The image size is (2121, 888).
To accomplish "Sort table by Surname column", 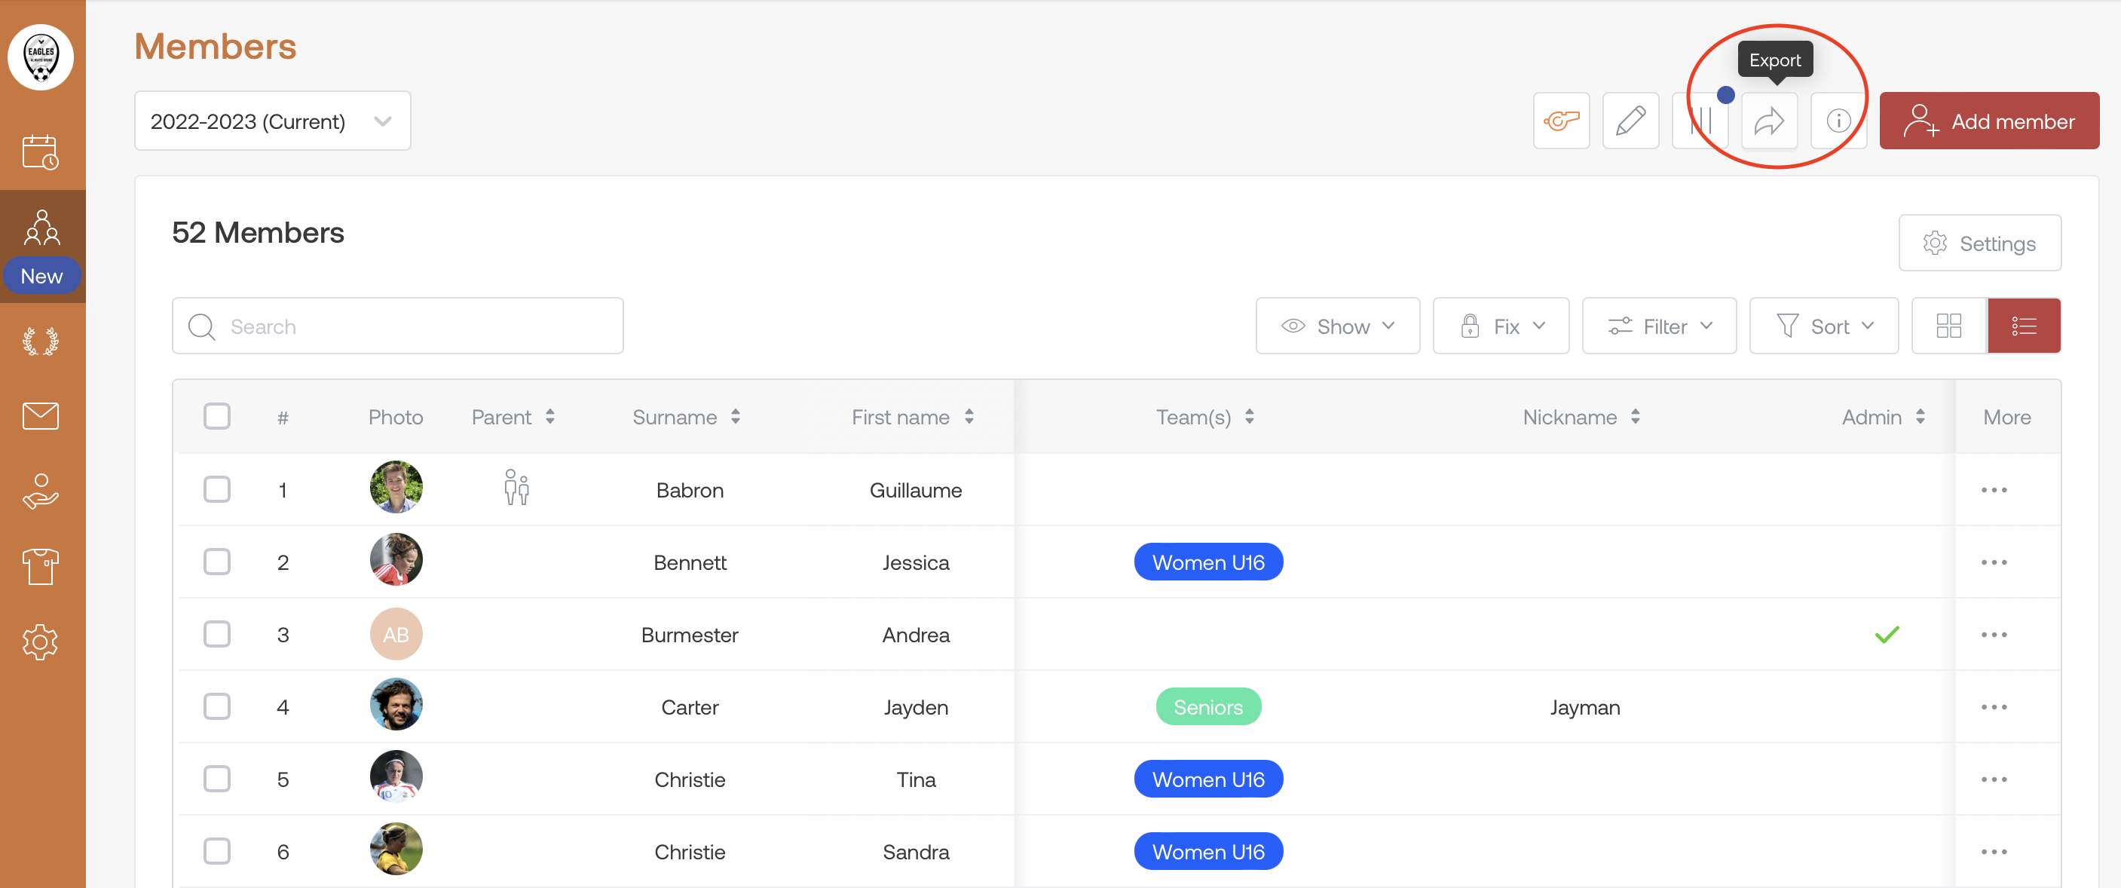I will tap(685, 417).
